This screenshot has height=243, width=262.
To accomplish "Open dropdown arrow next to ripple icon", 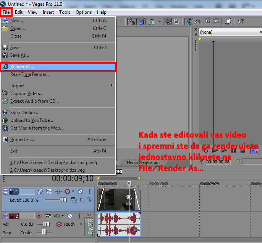I will [160, 21].
